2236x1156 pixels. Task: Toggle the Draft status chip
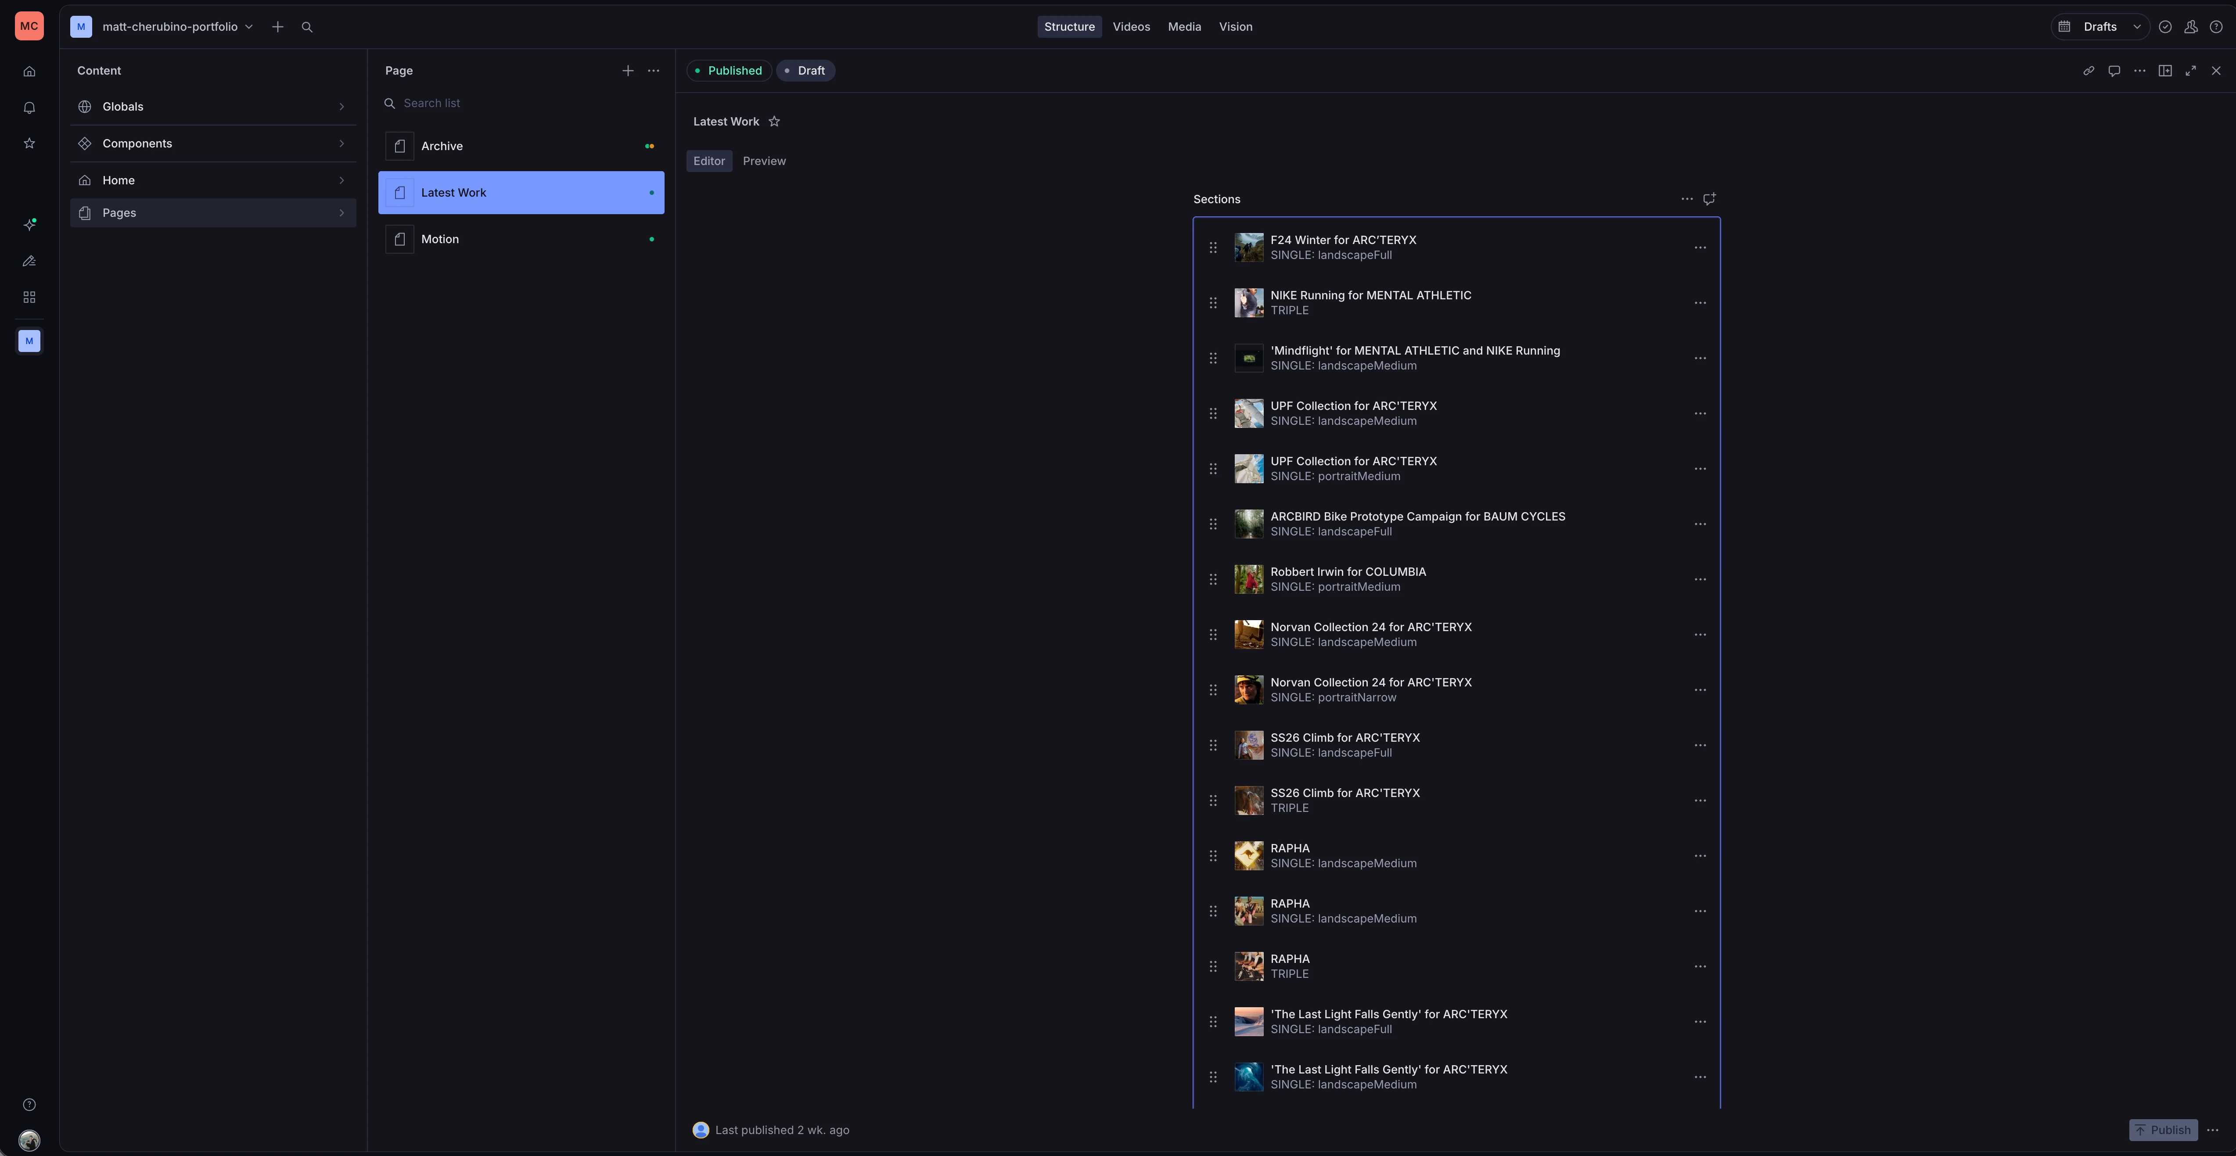click(x=805, y=70)
